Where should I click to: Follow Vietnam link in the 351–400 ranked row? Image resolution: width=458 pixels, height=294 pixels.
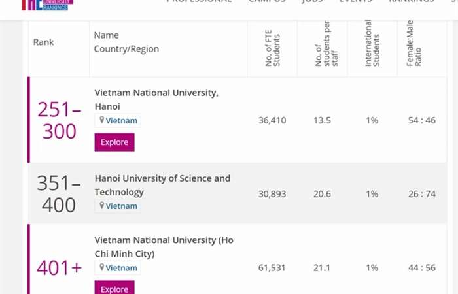tap(122, 206)
